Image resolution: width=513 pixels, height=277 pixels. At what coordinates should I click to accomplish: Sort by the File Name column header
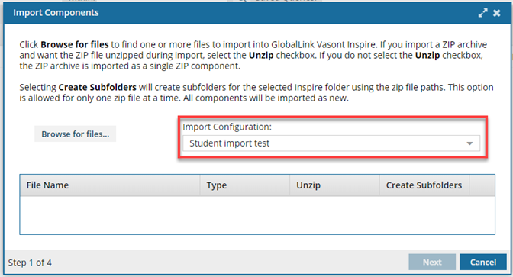click(x=110, y=185)
